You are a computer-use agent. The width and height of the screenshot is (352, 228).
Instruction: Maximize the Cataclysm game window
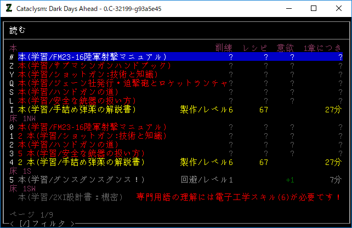tap(313, 8)
